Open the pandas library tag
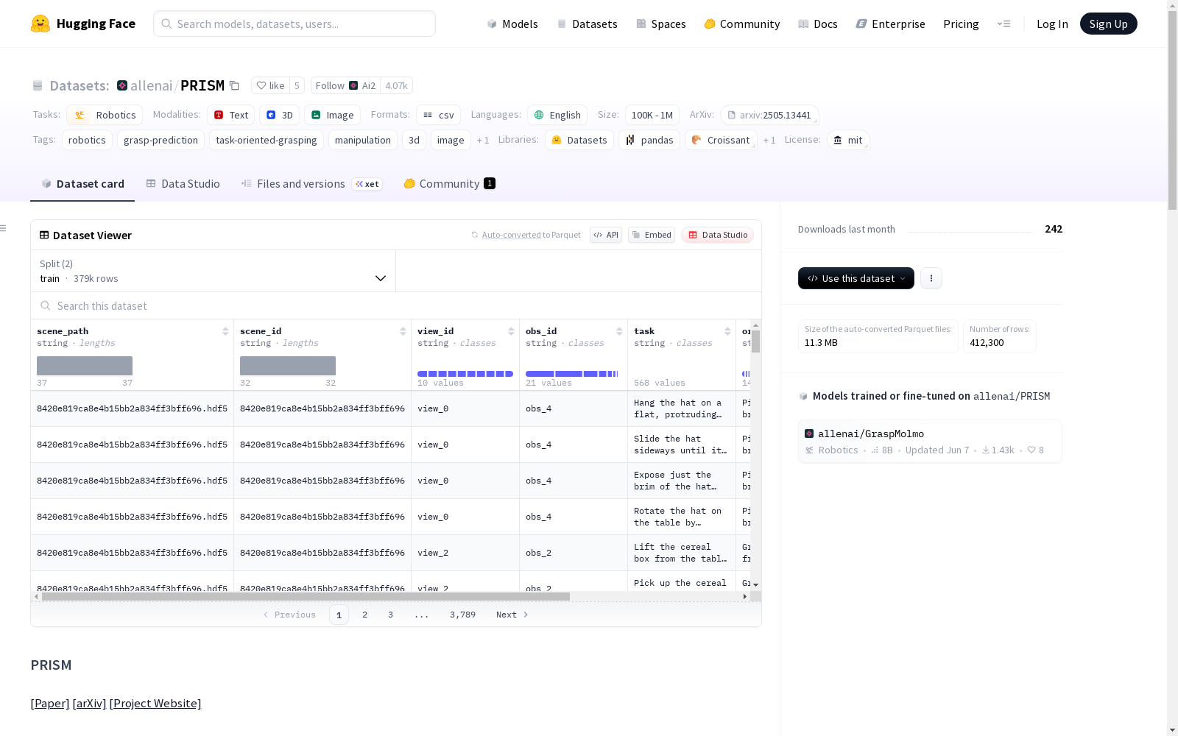 pyautogui.click(x=649, y=140)
